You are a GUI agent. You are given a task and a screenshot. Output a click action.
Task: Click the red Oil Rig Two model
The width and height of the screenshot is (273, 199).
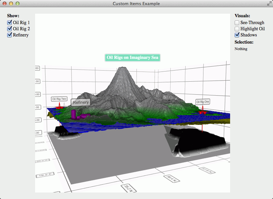pyautogui.click(x=59, y=107)
